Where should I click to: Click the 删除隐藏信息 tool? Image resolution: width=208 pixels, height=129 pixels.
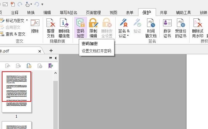64,28
